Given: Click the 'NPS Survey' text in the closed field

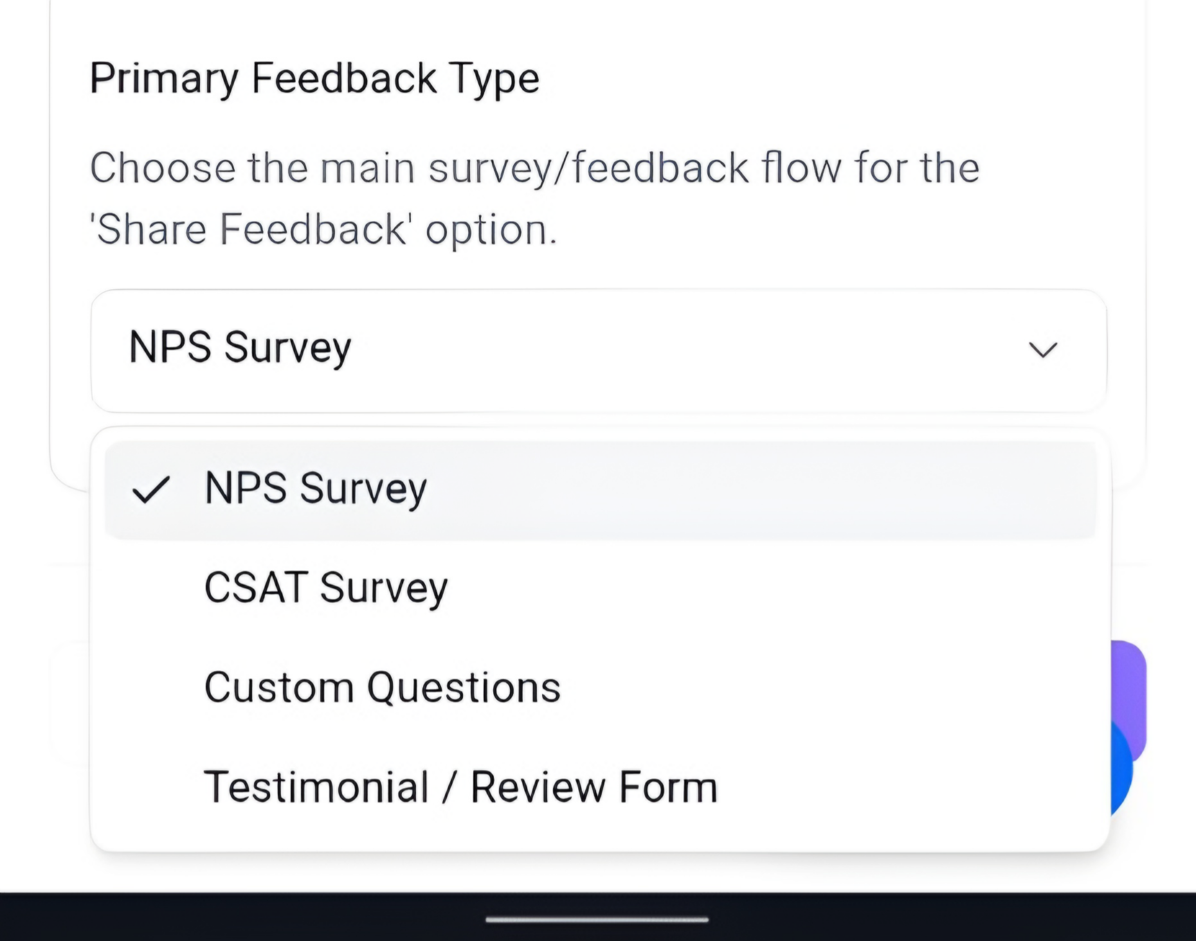Looking at the screenshot, I should 240,348.
